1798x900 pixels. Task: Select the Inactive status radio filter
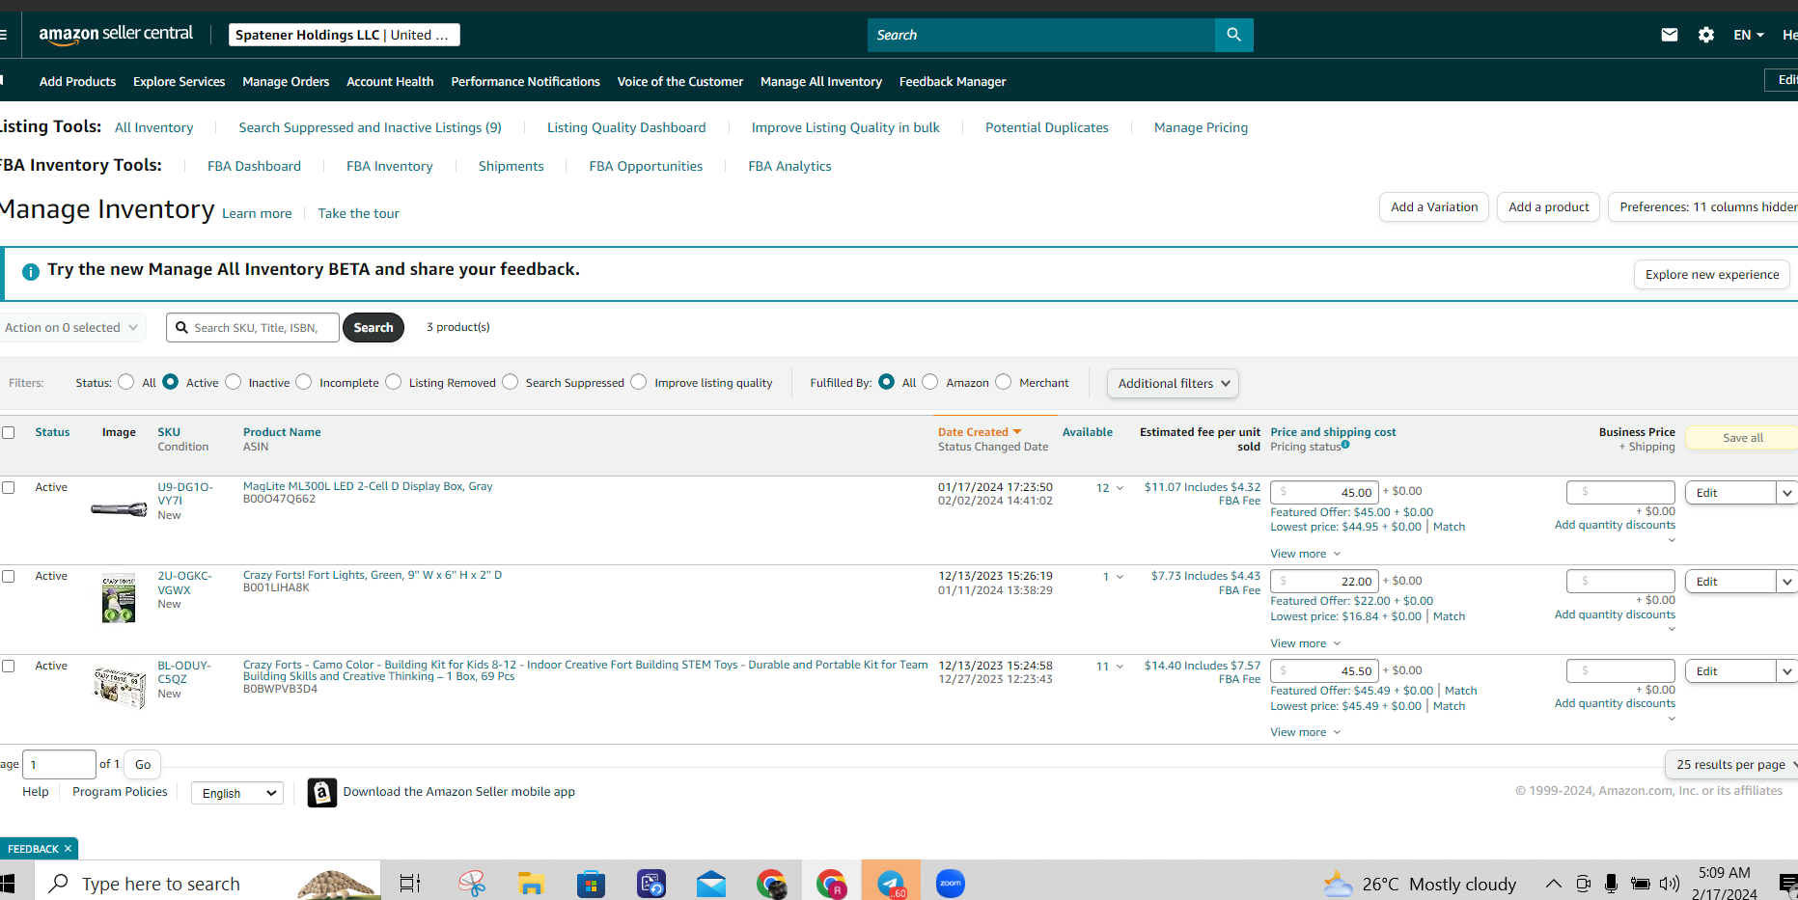tap(234, 382)
